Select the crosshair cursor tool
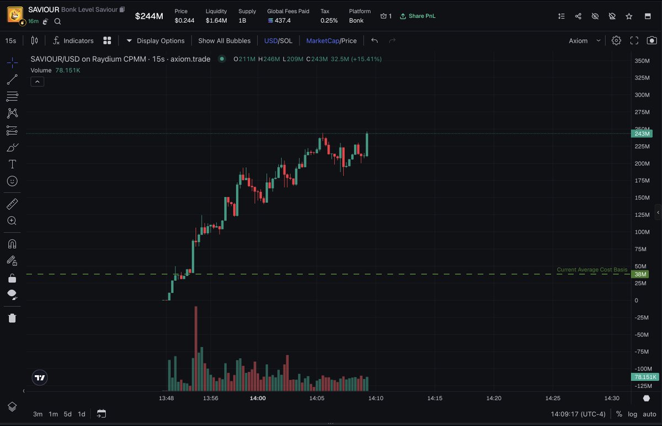662x426 pixels. (x=12, y=62)
